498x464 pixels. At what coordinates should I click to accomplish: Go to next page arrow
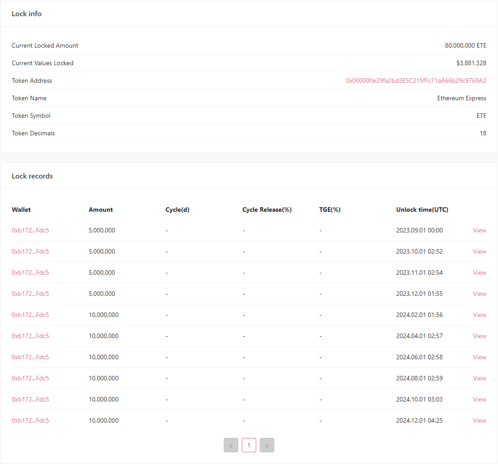267,445
